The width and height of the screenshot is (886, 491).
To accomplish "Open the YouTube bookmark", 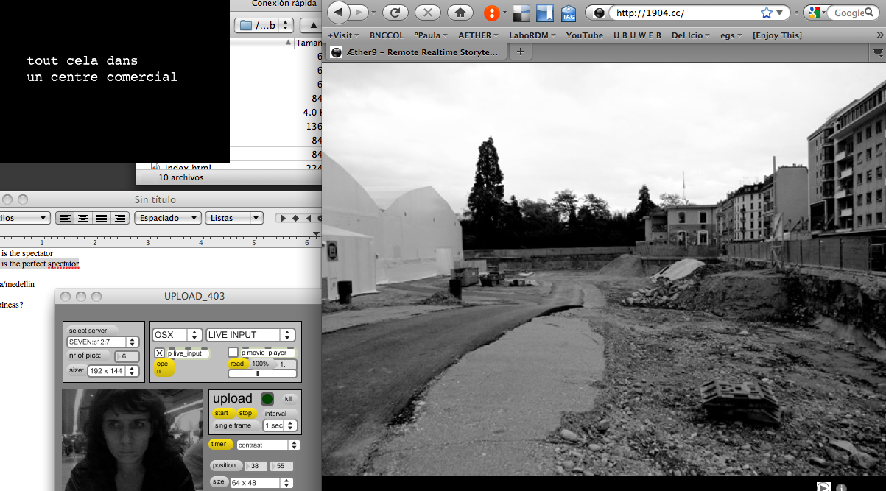I will (x=584, y=35).
